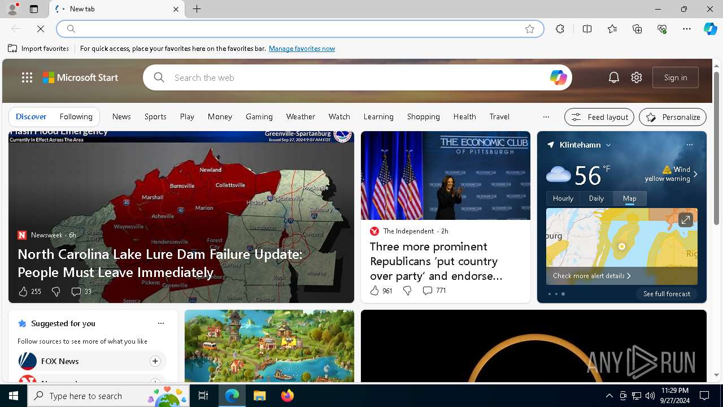Open Edge Collections
Screen dimensions: 723x407
637,29
